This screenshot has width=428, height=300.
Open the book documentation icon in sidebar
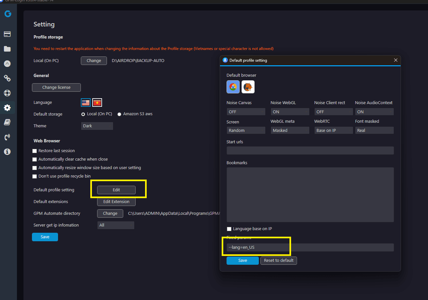pos(7,122)
